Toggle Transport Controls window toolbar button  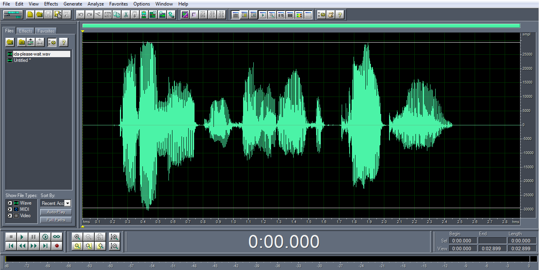tap(263, 15)
